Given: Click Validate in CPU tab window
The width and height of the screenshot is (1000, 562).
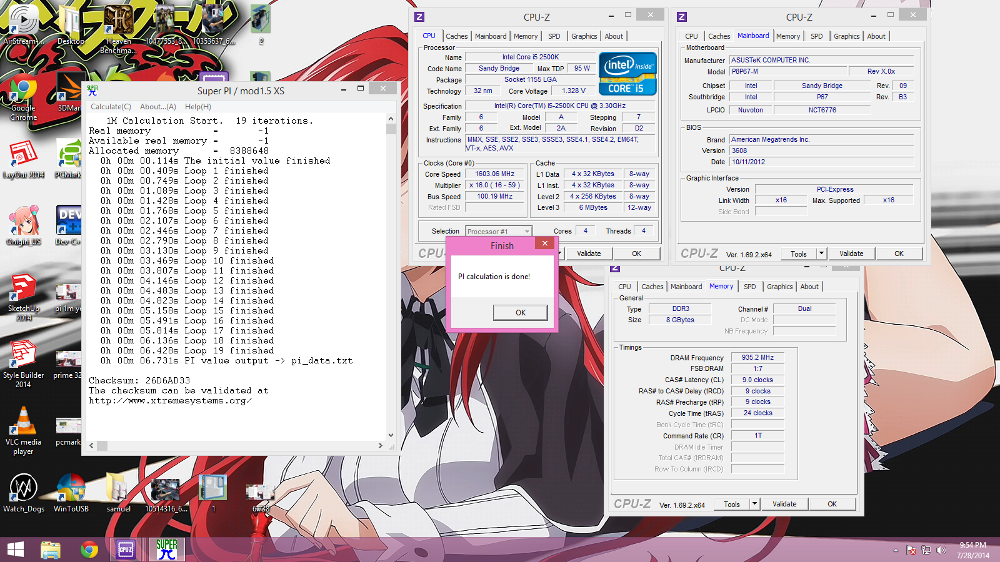Looking at the screenshot, I should pos(589,254).
